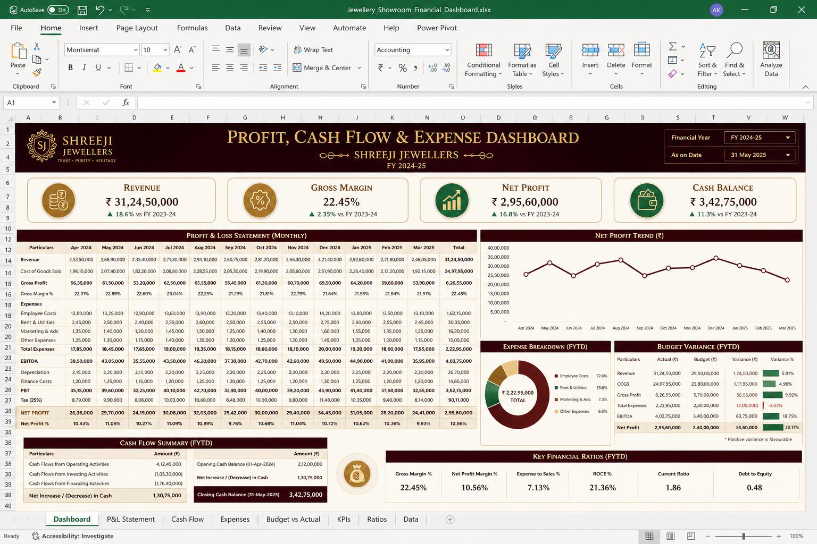Open Merge & Center dropdown arrow
This screenshot has width=817, height=544.
360,67
